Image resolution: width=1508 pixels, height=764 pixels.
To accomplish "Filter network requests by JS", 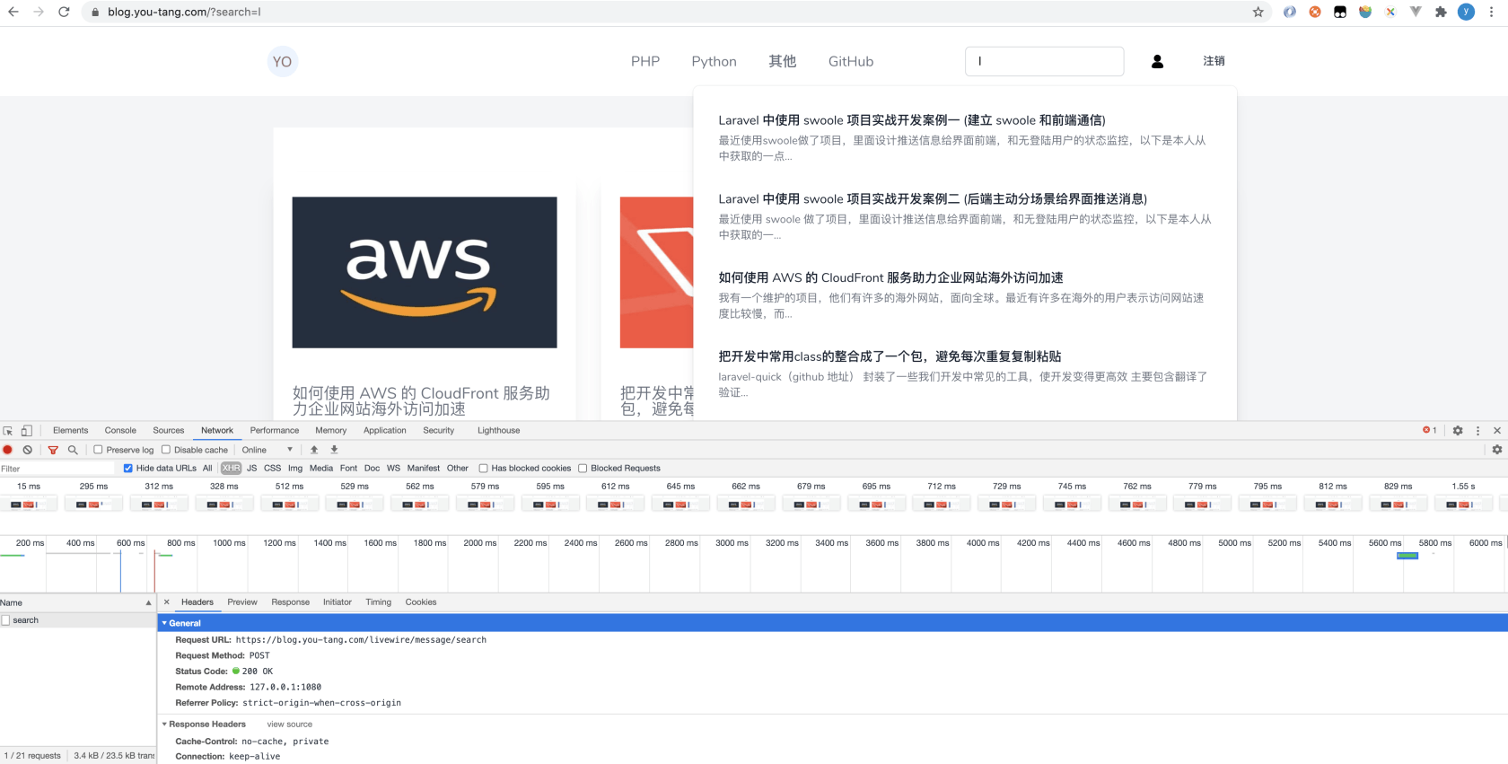I will point(252,468).
